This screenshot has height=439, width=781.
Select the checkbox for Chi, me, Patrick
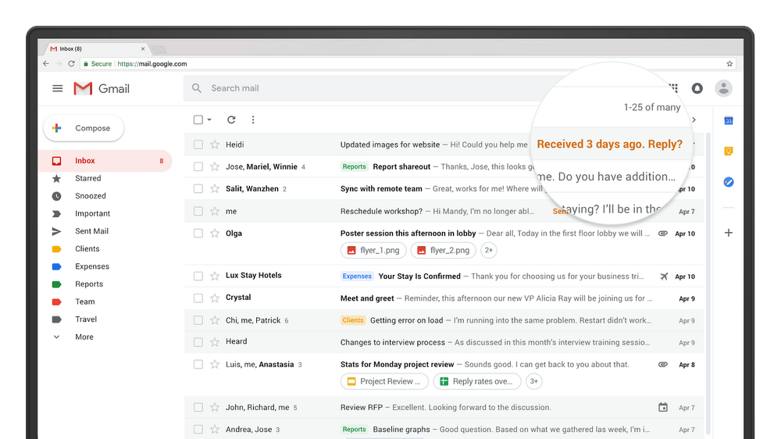point(198,320)
